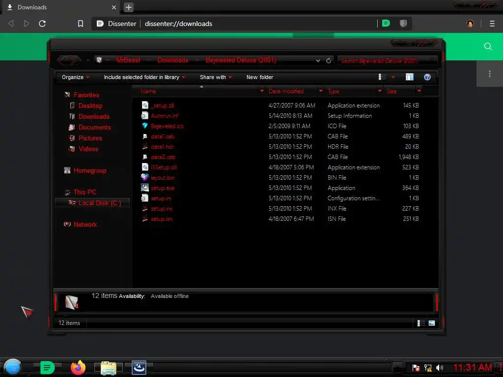Change view using the toolbar view icon
Viewport: 503px width, 377px height.
(382, 77)
